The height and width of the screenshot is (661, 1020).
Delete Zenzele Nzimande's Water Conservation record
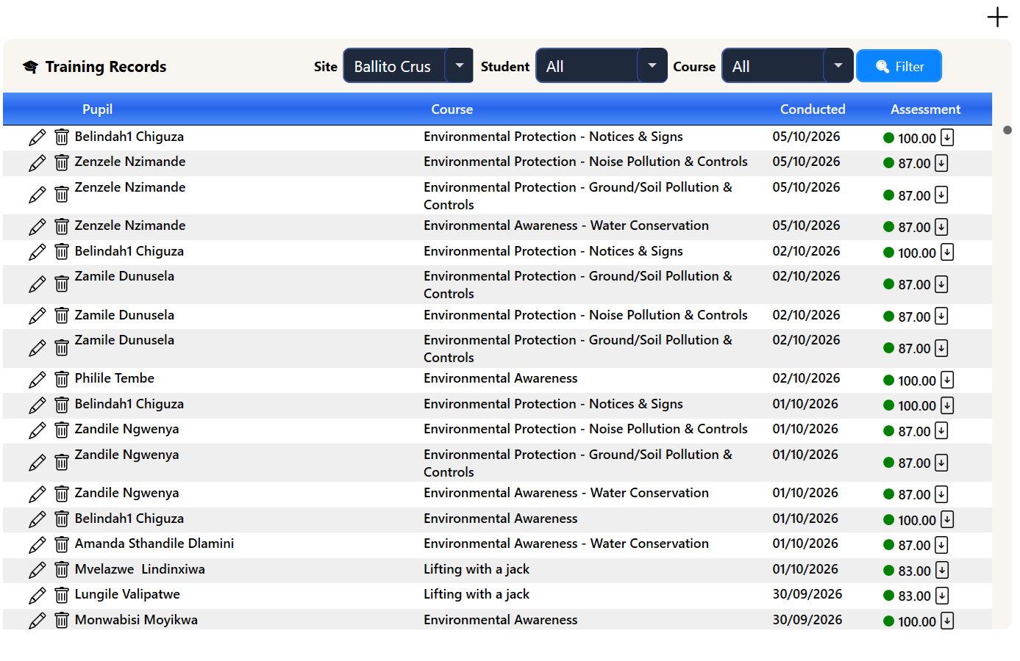pos(62,227)
